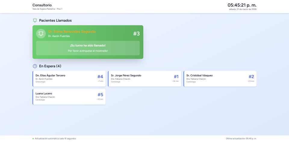This screenshot has width=289, height=142.
Task: Click the Consultorio title in header
Action: 42,5
